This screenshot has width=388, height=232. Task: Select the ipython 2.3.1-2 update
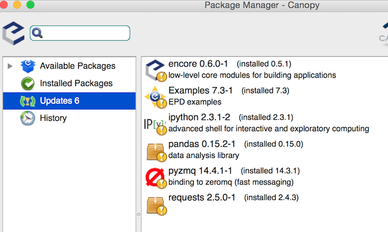[x=199, y=117]
